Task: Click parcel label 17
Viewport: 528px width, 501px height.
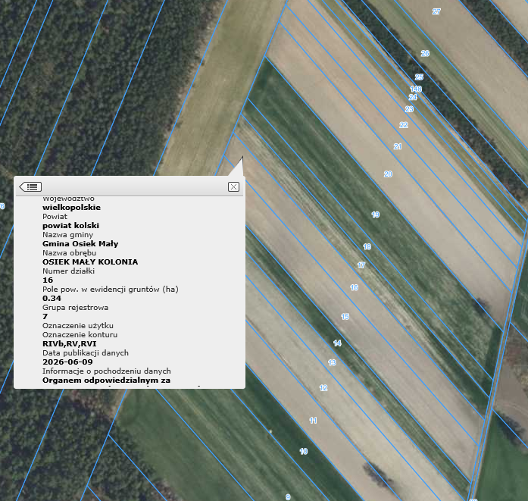Action: [x=361, y=265]
